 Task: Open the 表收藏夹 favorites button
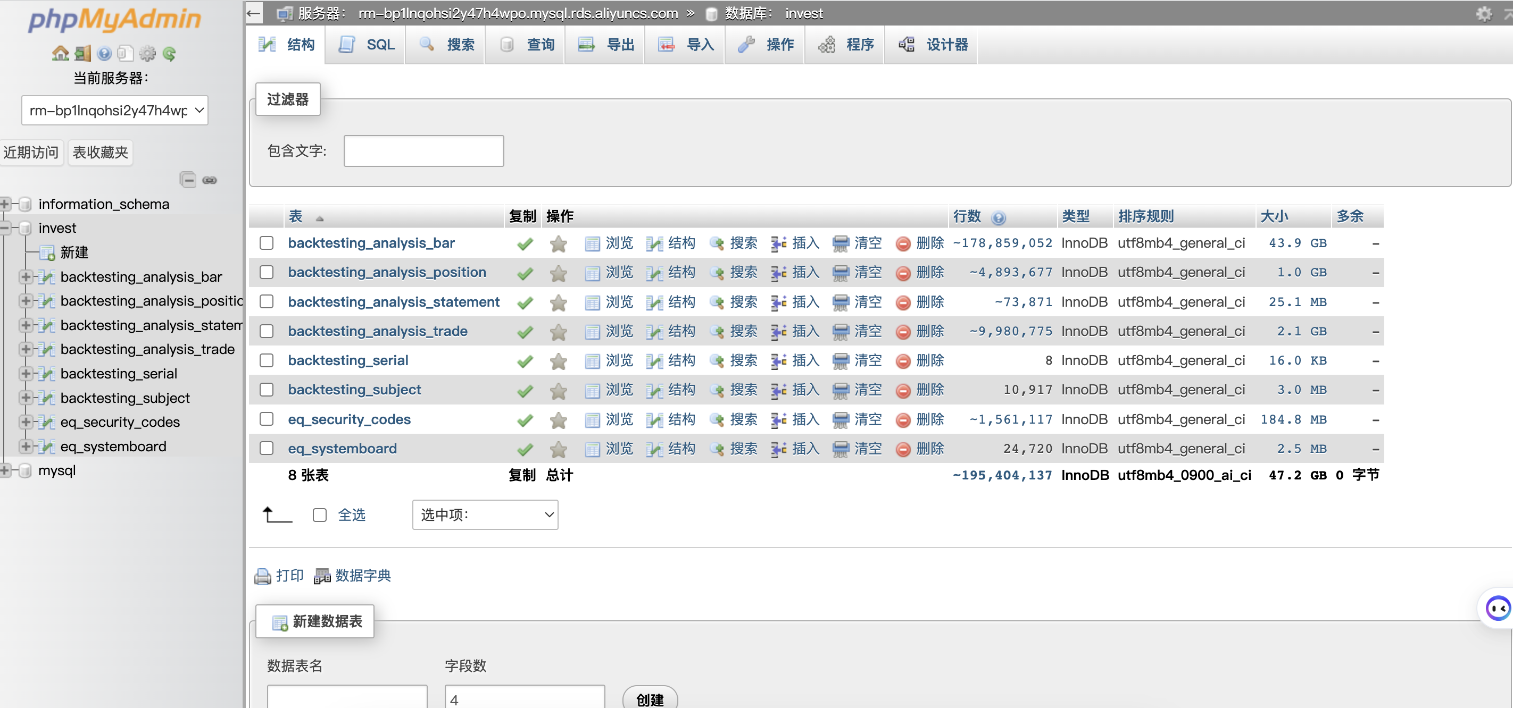click(x=101, y=153)
